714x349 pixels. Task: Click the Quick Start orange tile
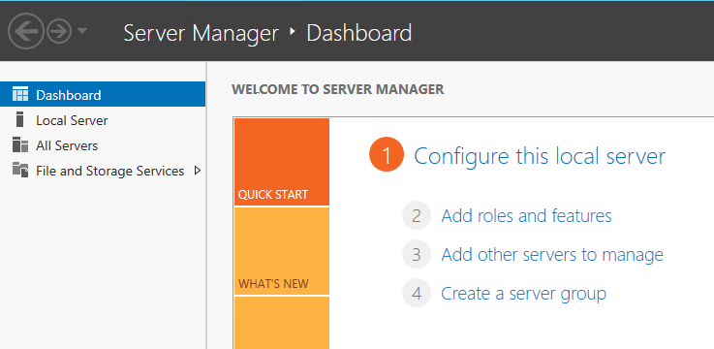click(x=282, y=162)
